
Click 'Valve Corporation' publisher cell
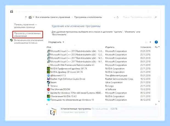coord(114,82)
